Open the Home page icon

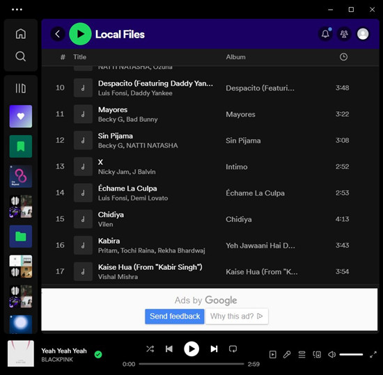(x=20, y=33)
